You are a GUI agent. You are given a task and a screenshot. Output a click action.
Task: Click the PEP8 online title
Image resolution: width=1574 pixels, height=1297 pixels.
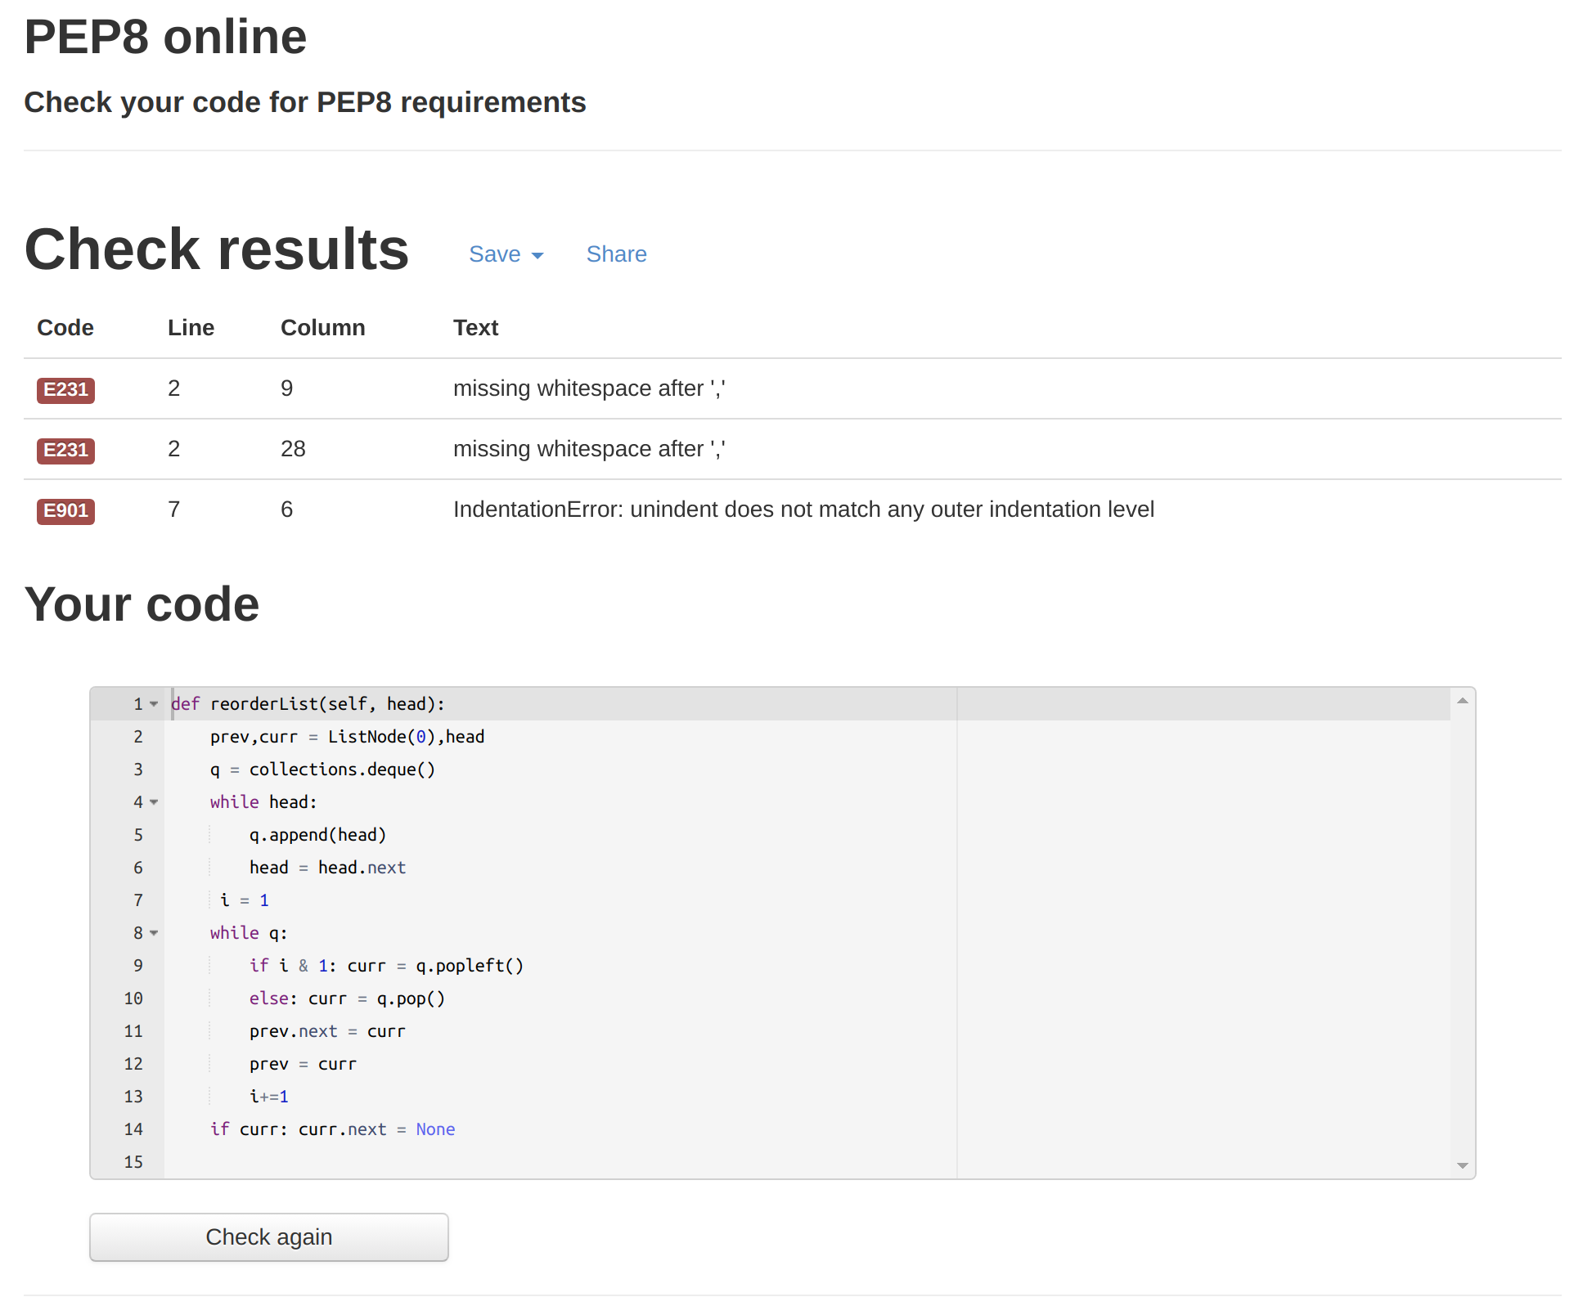pyautogui.click(x=165, y=37)
